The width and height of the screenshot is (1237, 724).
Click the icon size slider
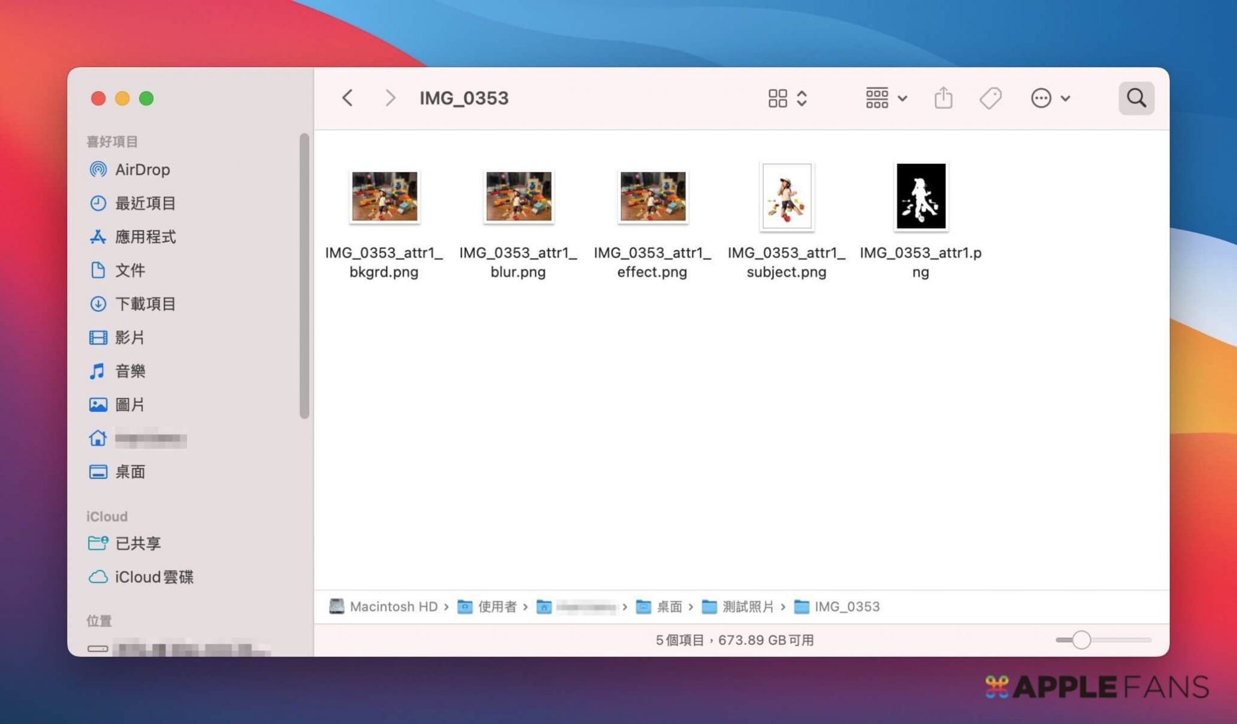coord(1081,639)
